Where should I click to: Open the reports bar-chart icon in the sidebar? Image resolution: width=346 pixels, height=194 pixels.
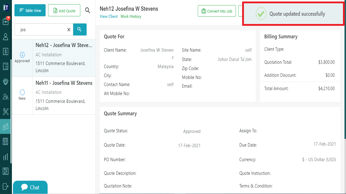coord(6,157)
